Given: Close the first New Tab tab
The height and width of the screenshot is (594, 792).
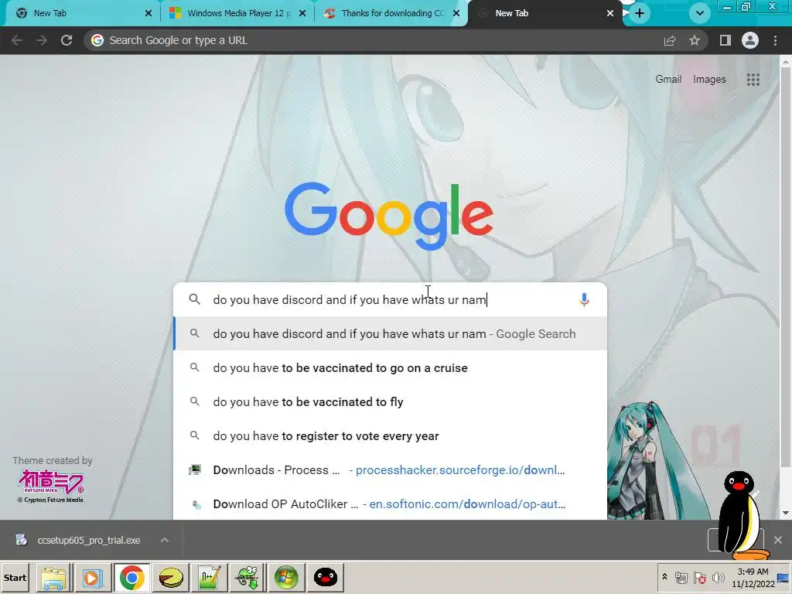Looking at the screenshot, I should 148,13.
